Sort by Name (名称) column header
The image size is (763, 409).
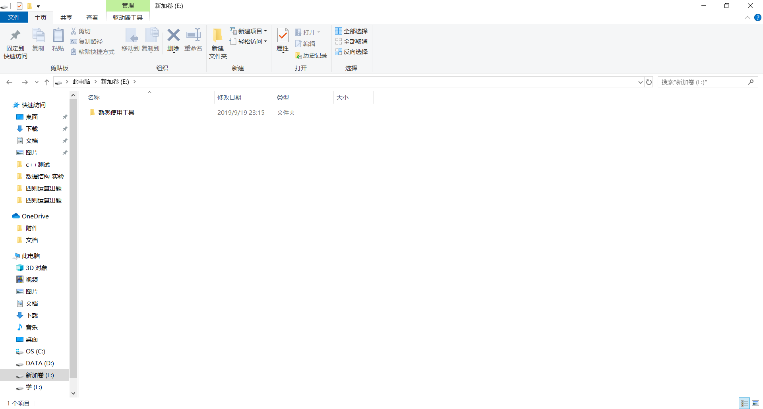pyautogui.click(x=149, y=97)
